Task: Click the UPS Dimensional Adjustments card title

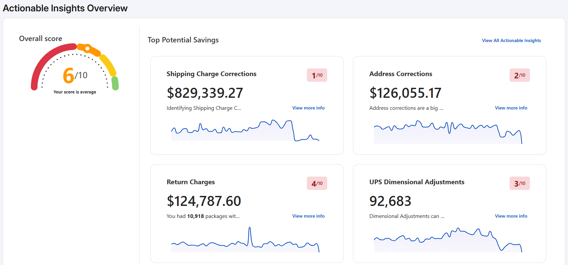Action: coord(417,182)
